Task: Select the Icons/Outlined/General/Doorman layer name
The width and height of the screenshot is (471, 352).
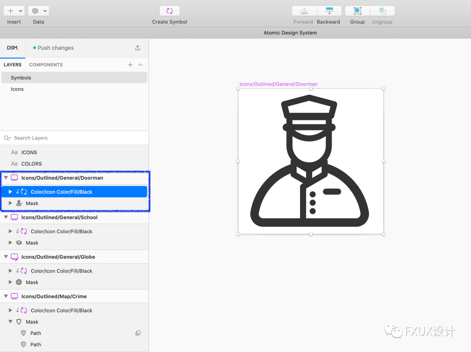Action: tap(62, 178)
